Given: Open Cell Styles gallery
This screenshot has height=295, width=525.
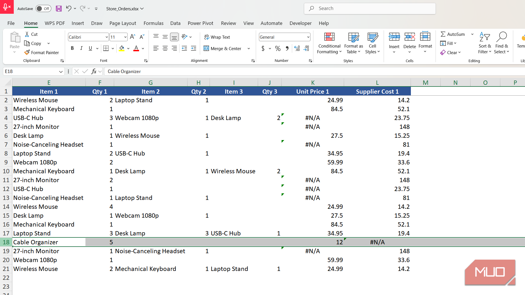Looking at the screenshot, I should [x=372, y=43].
